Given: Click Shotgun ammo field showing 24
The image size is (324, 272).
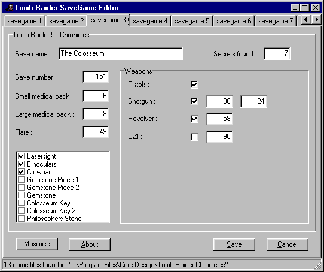Looking at the screenshot, I should pyautogui.click(x=253, y=101).
